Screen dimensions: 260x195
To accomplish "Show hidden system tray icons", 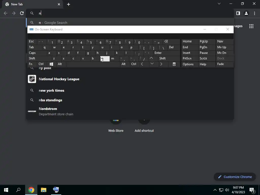I will pyautogui.click(x=215, y=190).
